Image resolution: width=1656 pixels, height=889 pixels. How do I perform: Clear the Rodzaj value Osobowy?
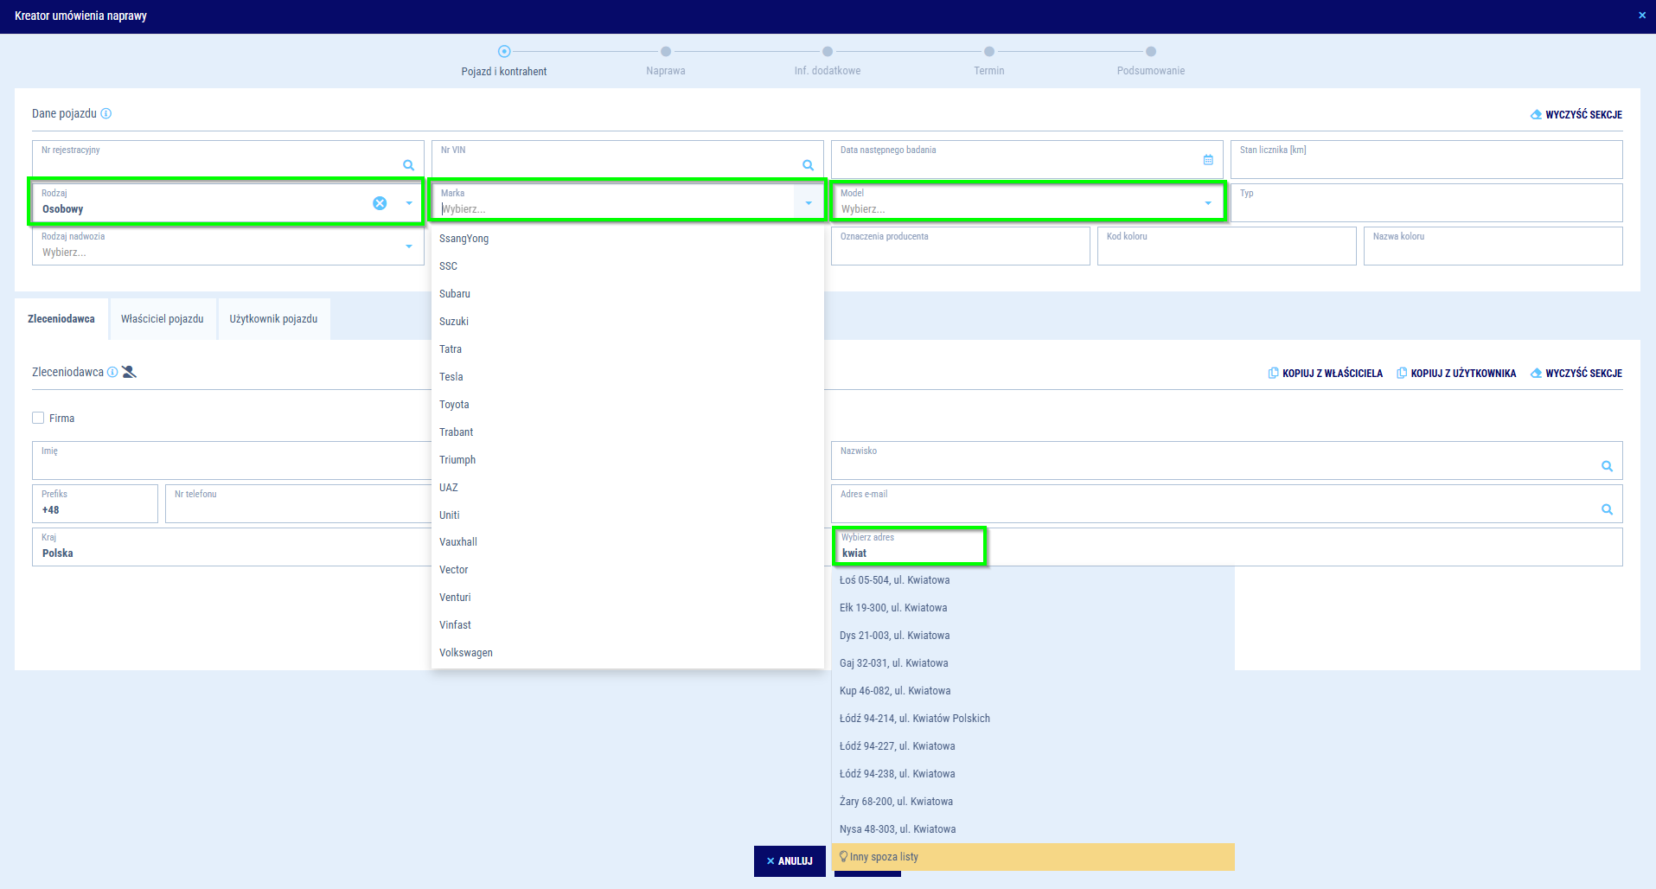pyautogui.click(x=380, y=203)
